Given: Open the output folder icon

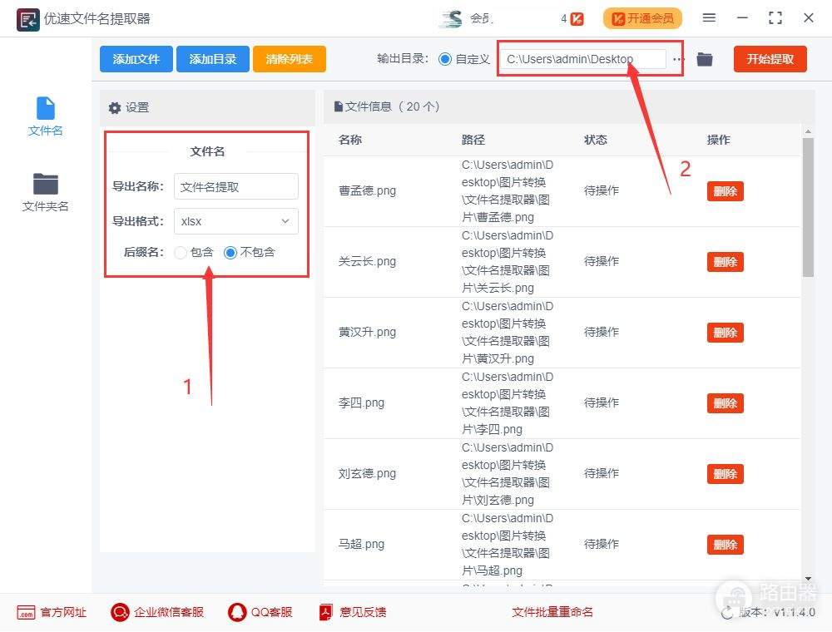Looking at the screenshot, I should (x=705, y=59).
